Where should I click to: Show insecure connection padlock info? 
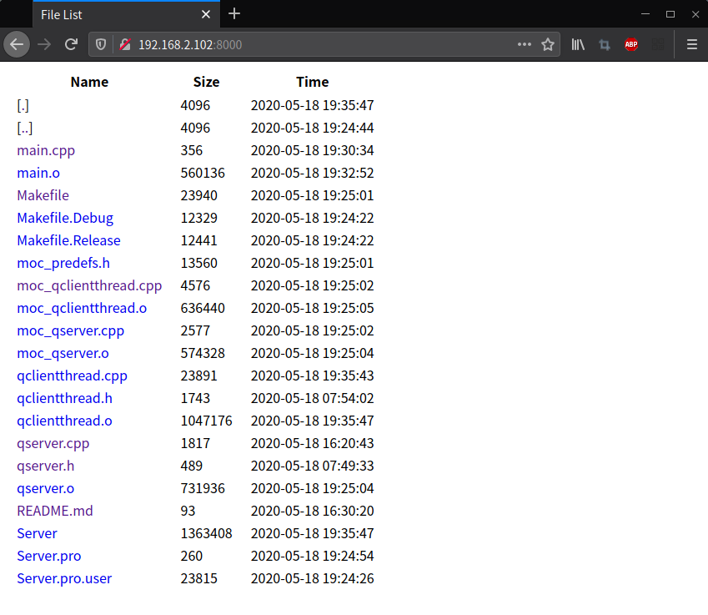[124, 44]
